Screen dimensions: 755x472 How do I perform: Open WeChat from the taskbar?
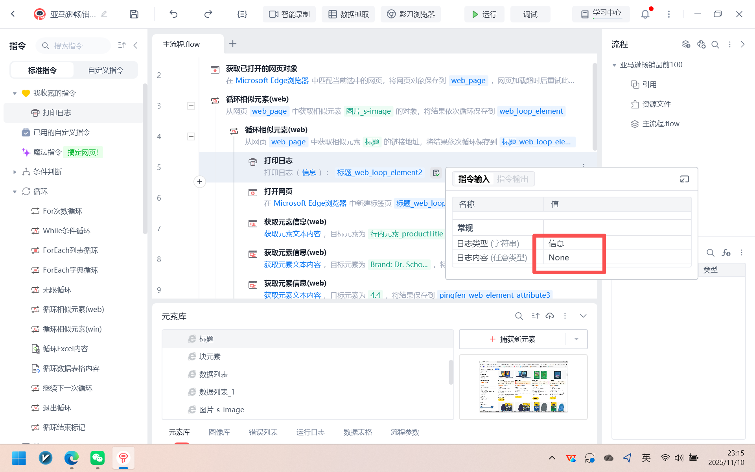pyautogui.click(x=97, y=458)
